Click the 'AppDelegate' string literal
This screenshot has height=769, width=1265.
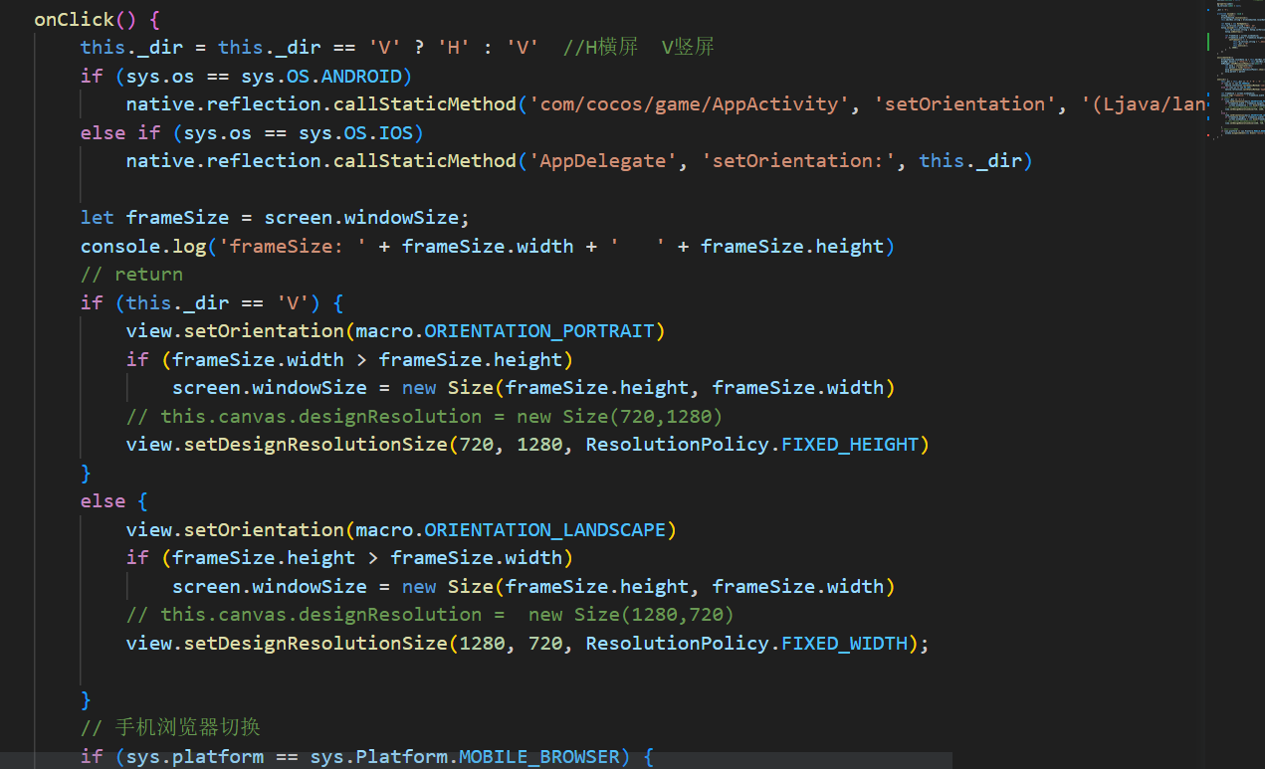click(x=602, y=160)
